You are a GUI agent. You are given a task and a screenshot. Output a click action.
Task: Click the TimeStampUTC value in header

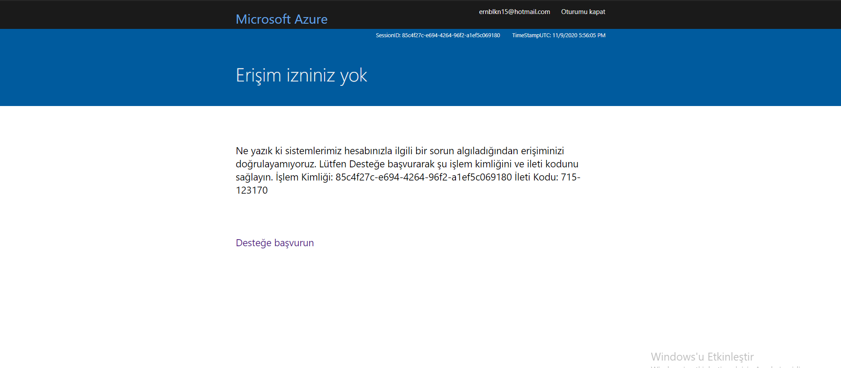(558, 35)
